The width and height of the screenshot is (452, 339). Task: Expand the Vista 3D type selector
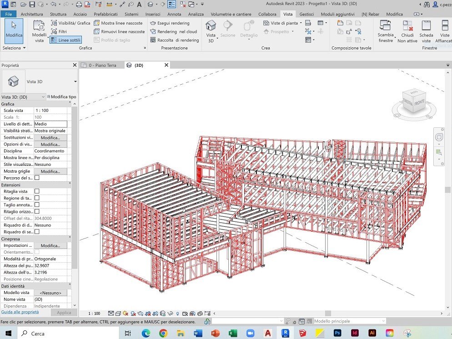click(75, 81)
